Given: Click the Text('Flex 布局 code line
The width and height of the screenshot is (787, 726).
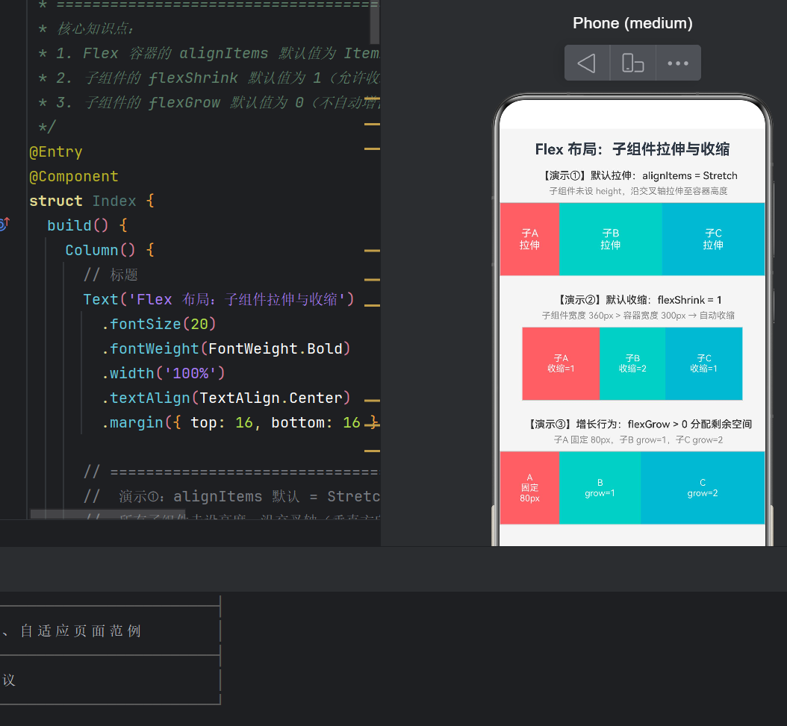Looking at the screenshot, I should [218, 299].
